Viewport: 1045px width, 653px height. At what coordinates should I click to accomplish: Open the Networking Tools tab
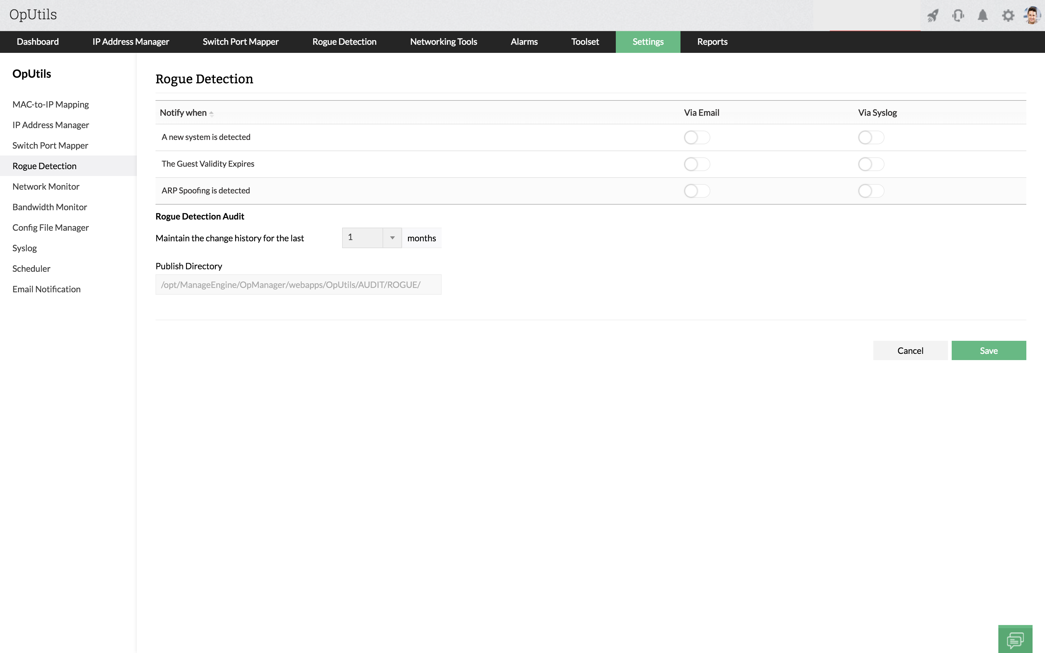444,42
